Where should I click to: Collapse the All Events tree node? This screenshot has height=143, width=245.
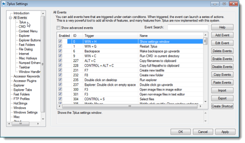(x=10, y=18)
